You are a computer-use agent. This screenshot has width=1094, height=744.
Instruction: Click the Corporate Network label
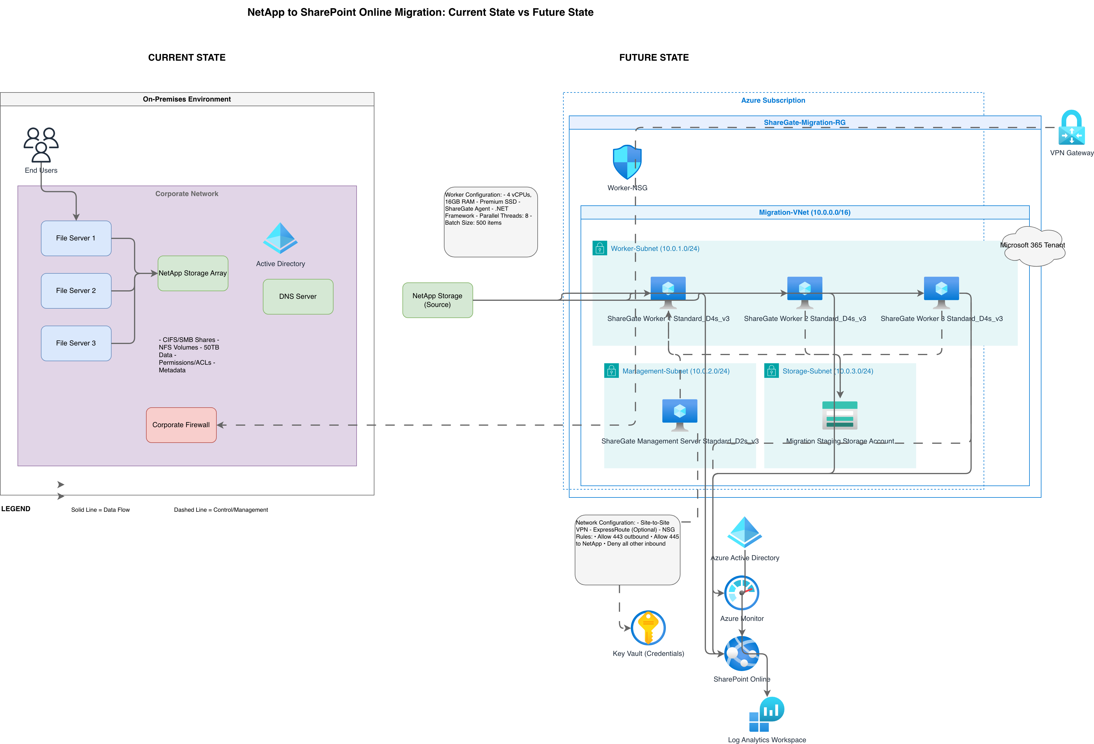point(187,194)
